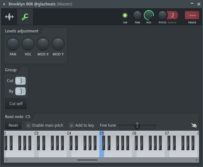Click the C3 label on keyboard
The width and height of the screenshot is (203, 167).
[36, 133]
